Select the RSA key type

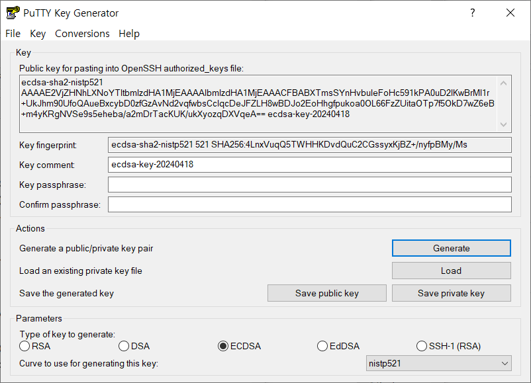pyautogui.click(x=35, y=346)
